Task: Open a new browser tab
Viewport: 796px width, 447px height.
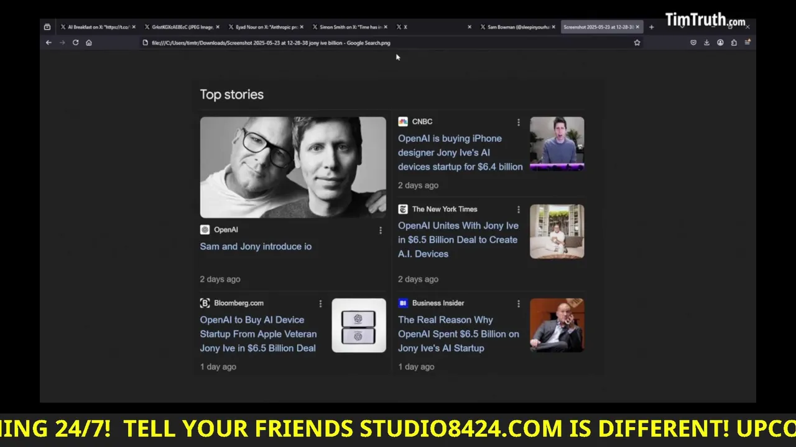Action: 651,27
